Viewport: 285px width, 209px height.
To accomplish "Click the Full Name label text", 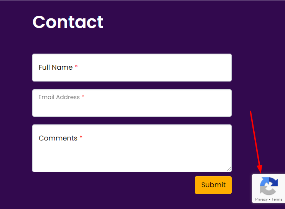I will 56,67.
